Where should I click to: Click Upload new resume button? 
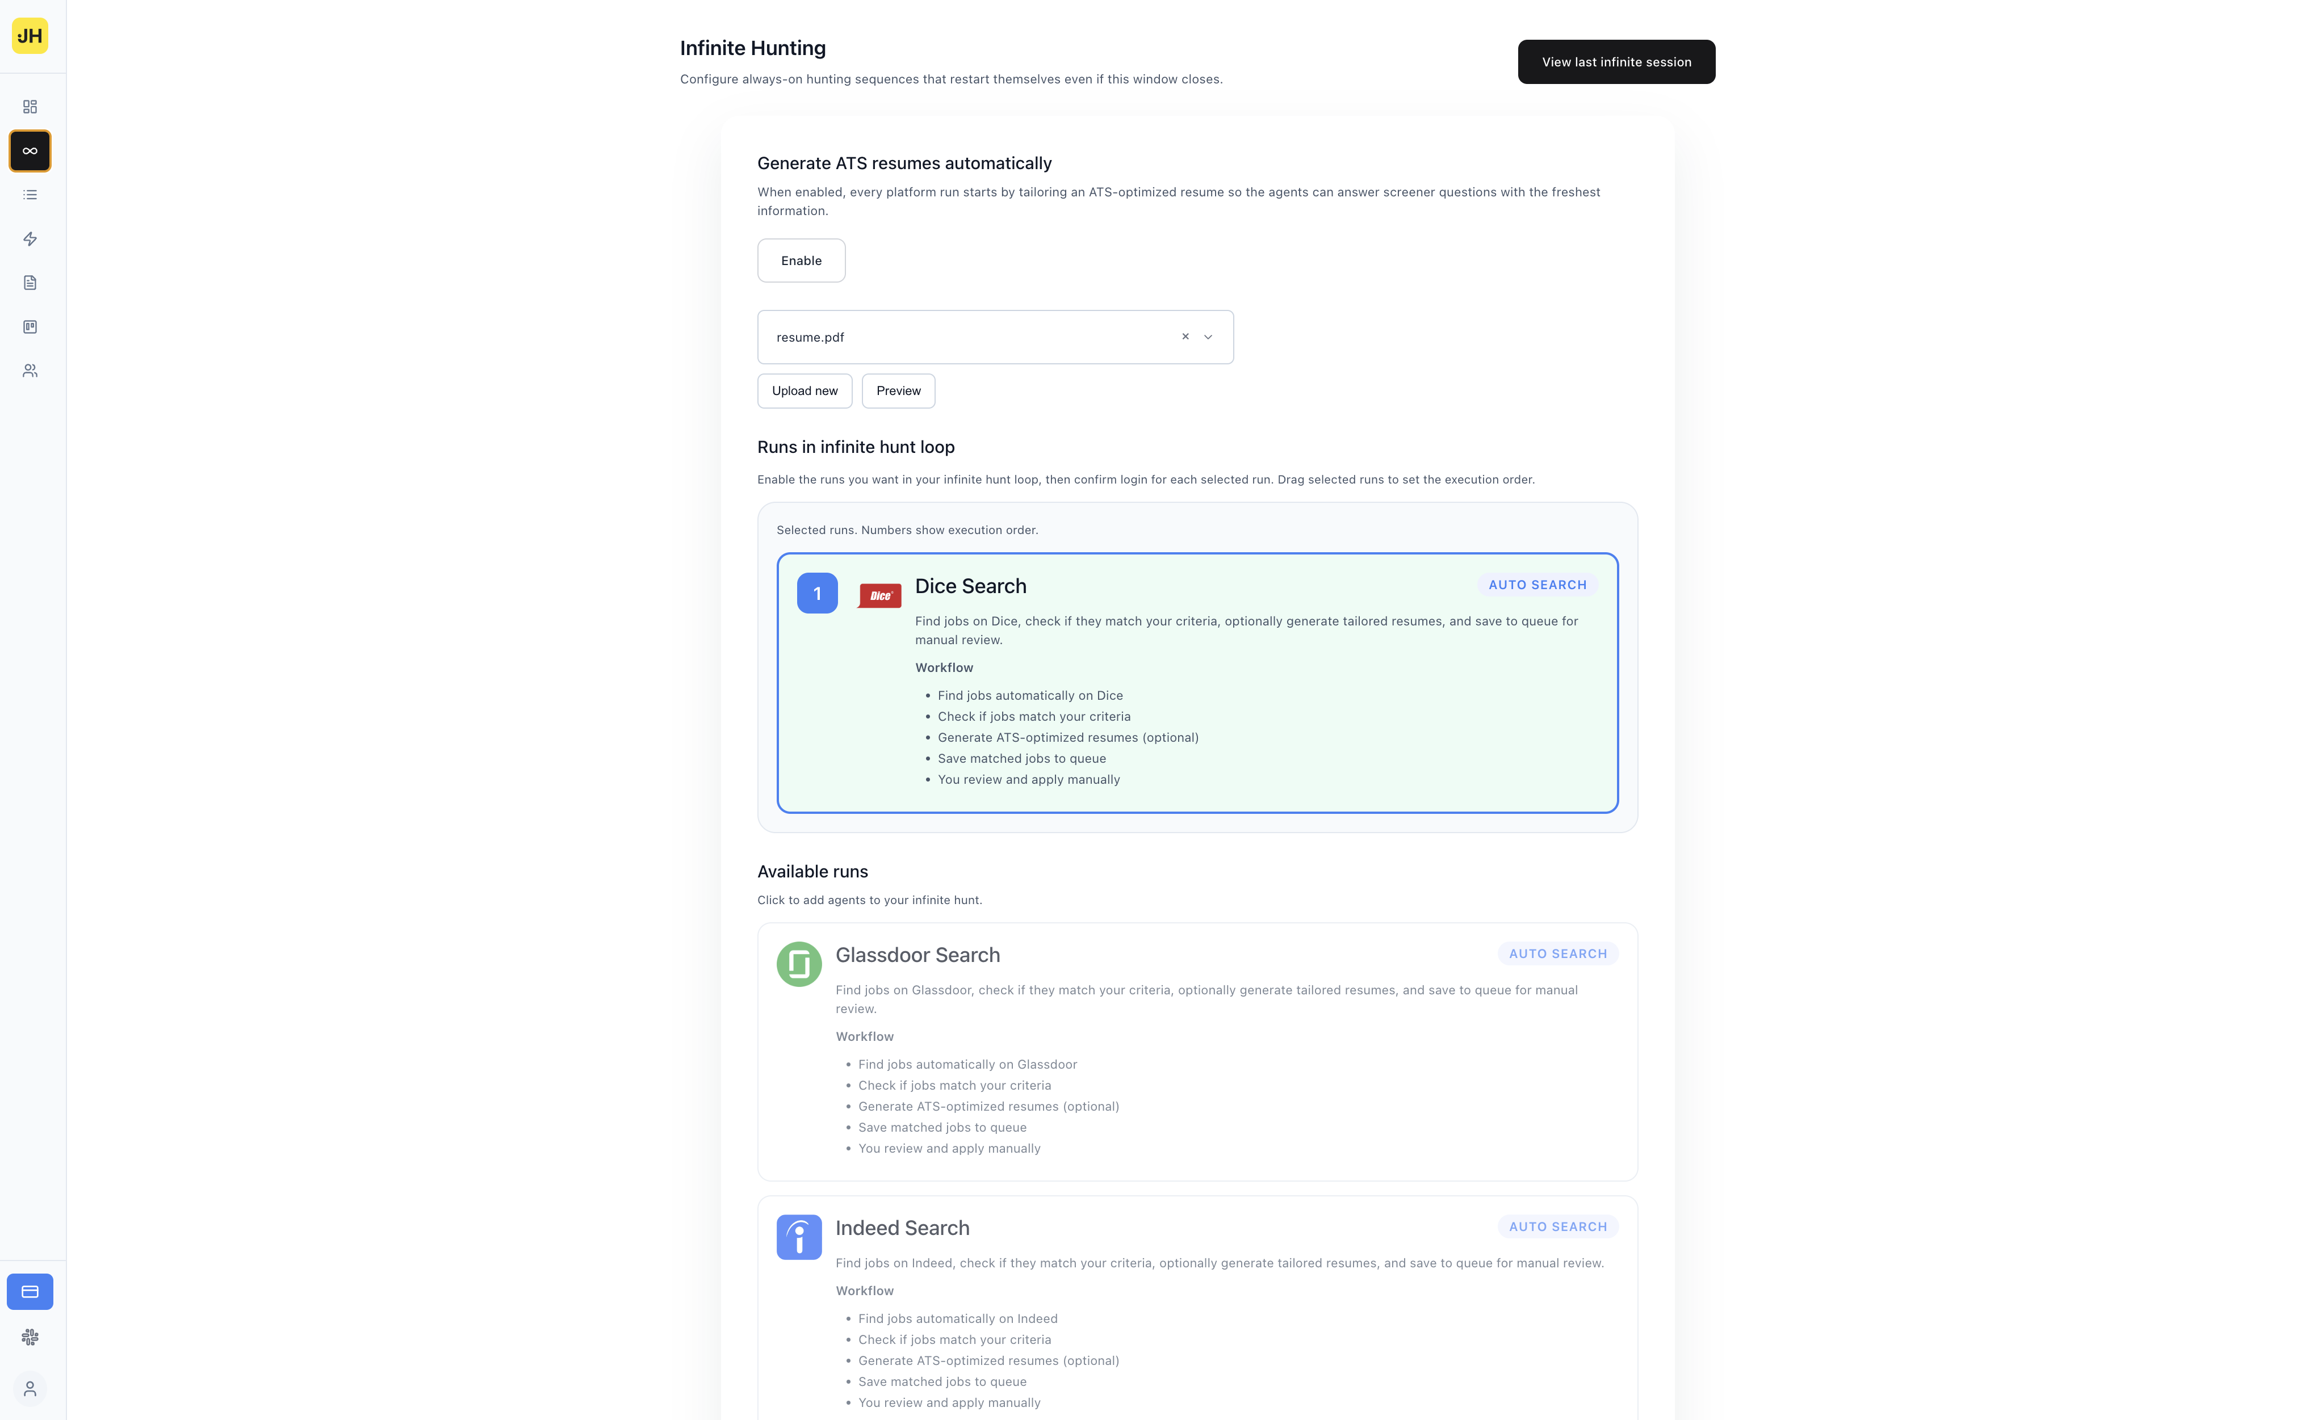pos(805,390)
